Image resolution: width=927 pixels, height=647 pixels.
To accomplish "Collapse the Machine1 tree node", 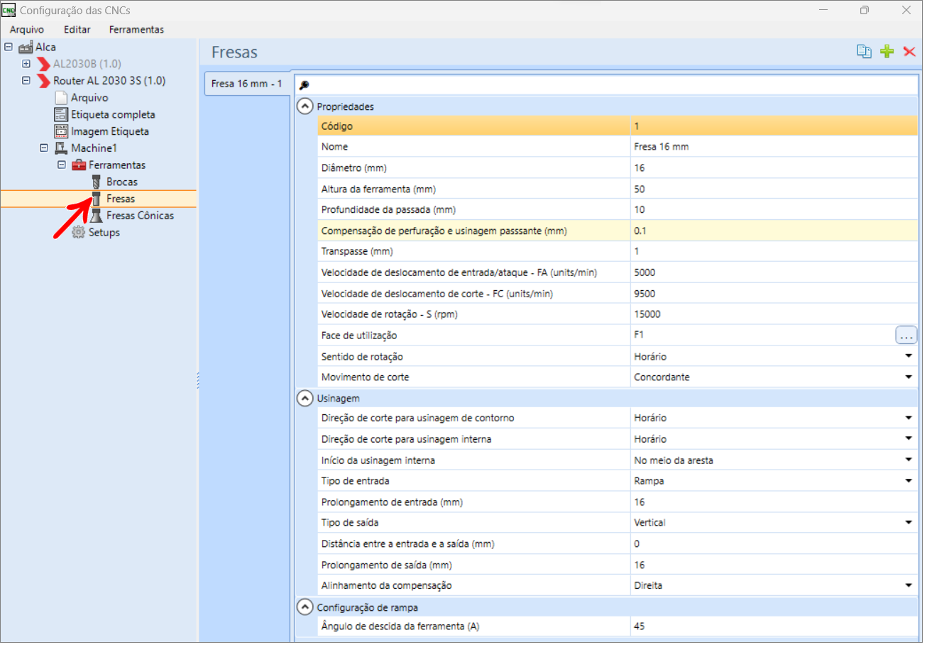I will (x=44, y=148).
